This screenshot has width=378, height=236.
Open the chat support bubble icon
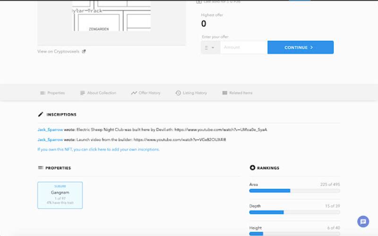coord(363,221)
